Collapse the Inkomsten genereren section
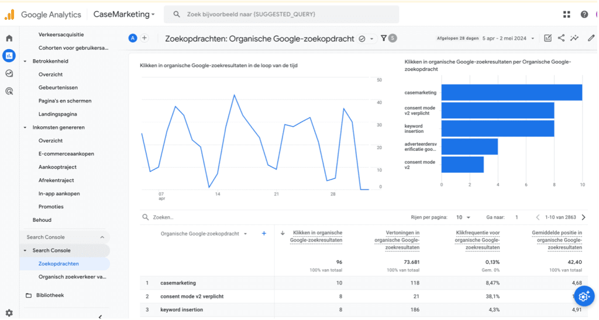599x320 pixels. 25,128
